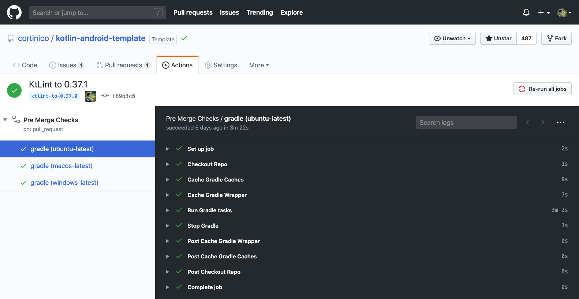Expand the More tab dropdown
Screen dimensions: 579x299
[259, 65]
